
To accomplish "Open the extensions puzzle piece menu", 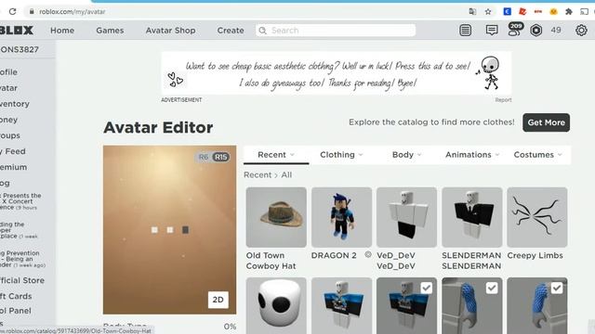I will click(568, 12).
